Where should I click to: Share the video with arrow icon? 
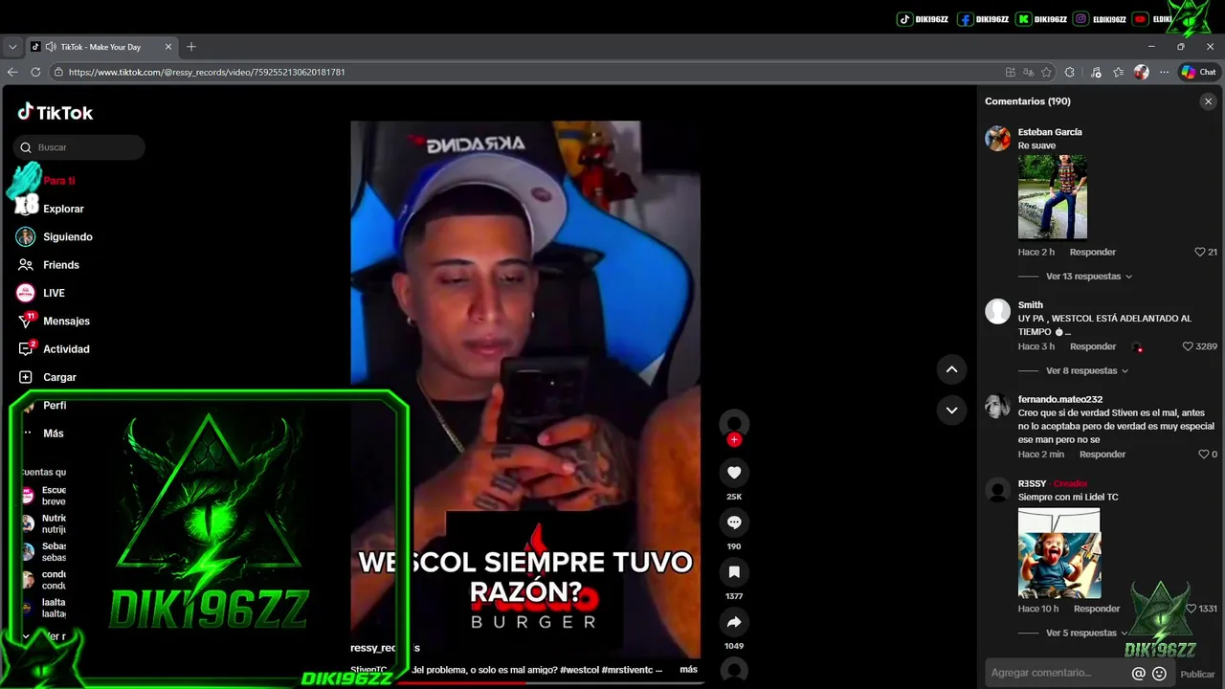point(734,622)
